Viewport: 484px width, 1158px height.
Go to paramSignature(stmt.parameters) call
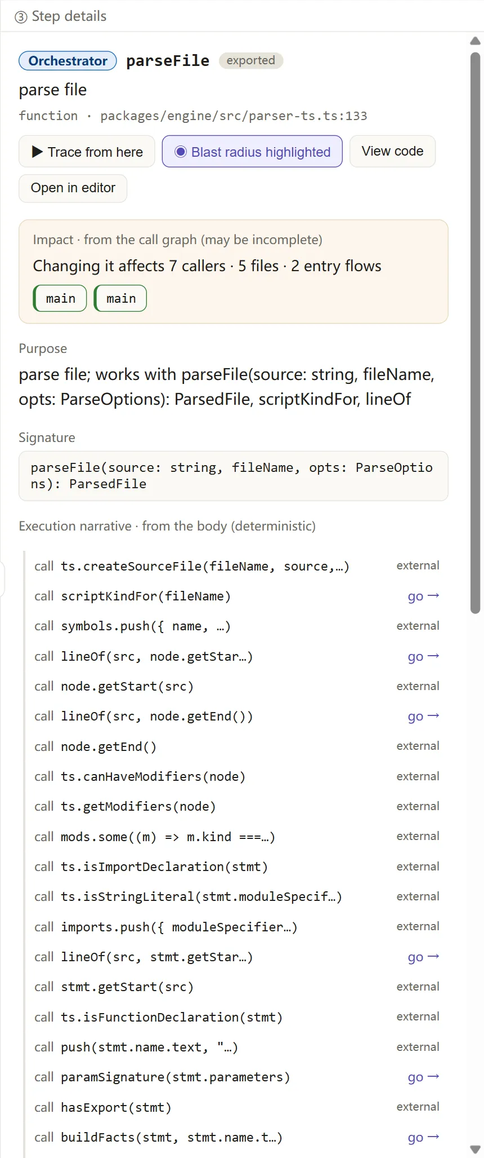423,1077
